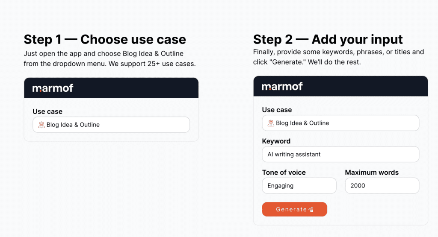Screen dimensions: 438x237
Task: Open the Tone of voice field showing Engaging
Action: coord(299,186)
